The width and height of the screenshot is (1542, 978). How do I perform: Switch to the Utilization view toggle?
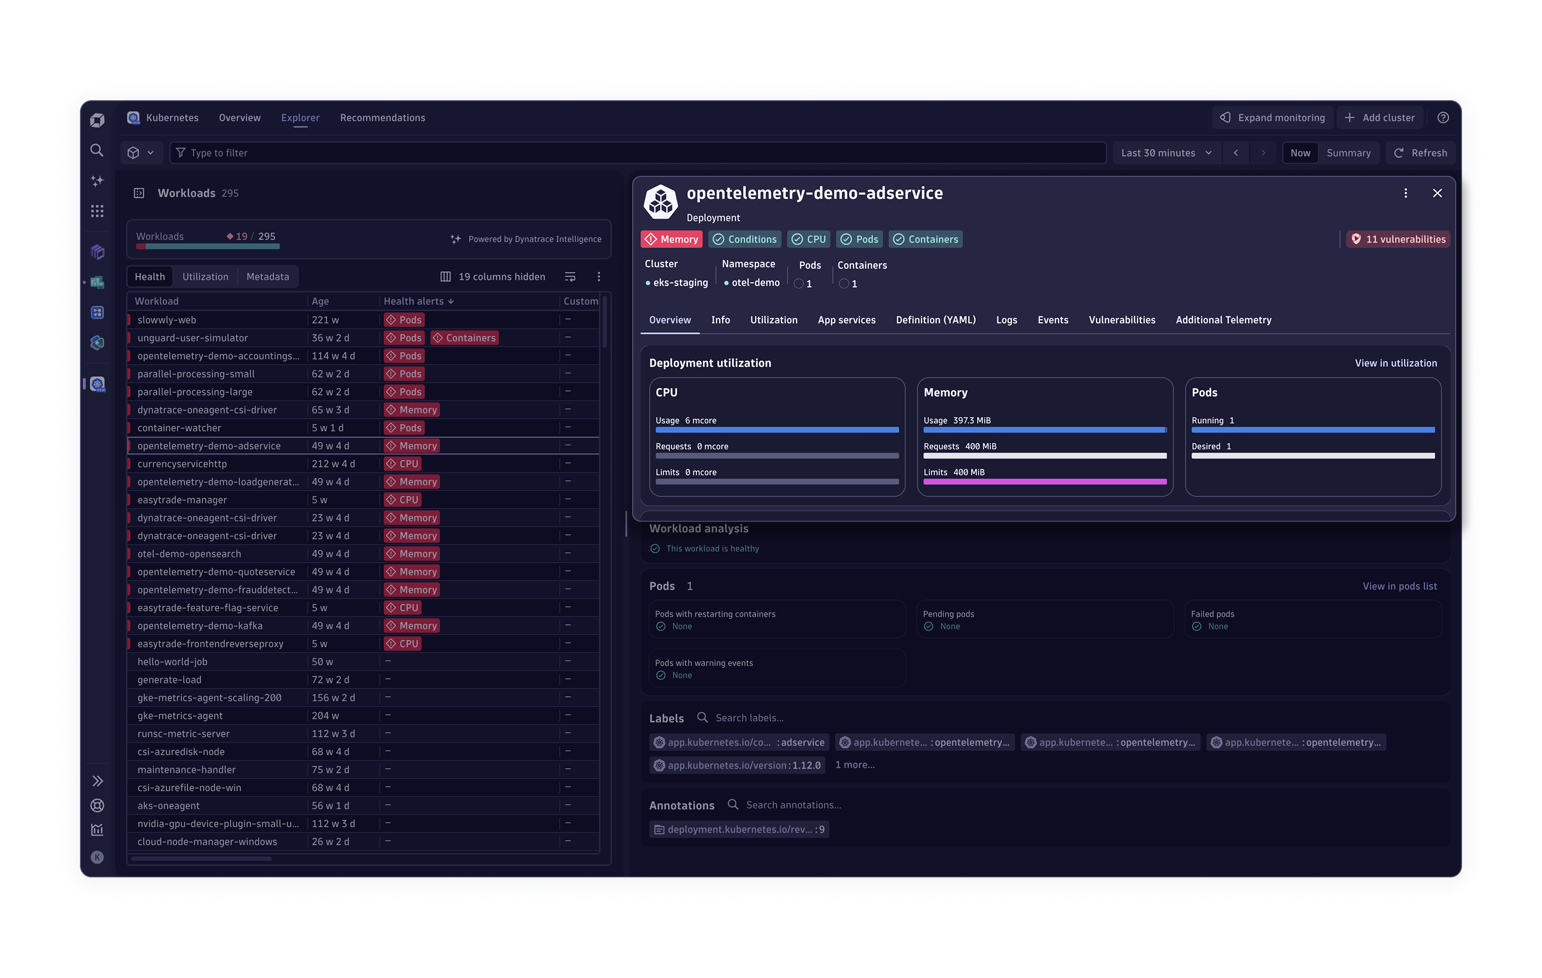205,277
